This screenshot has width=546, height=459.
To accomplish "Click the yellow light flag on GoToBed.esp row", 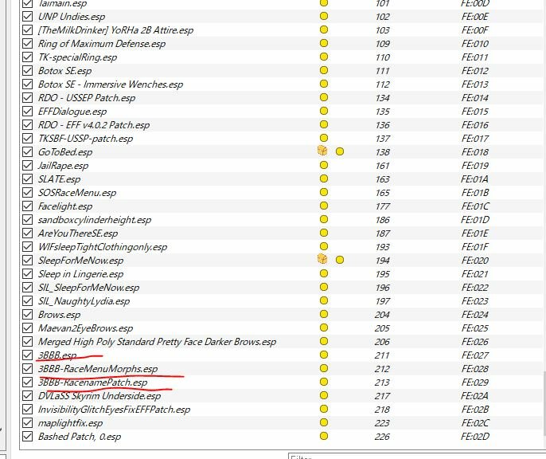I will 340,151.
